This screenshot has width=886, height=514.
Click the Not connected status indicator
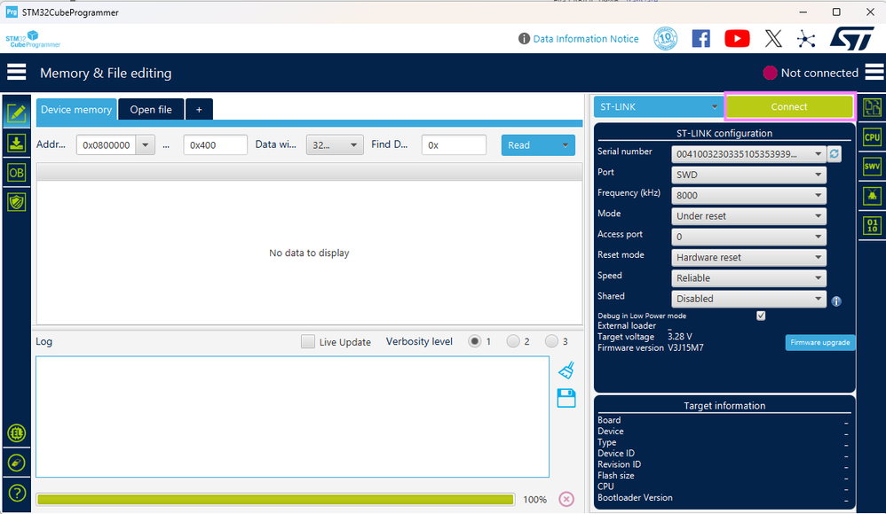[x=811, y=73]
